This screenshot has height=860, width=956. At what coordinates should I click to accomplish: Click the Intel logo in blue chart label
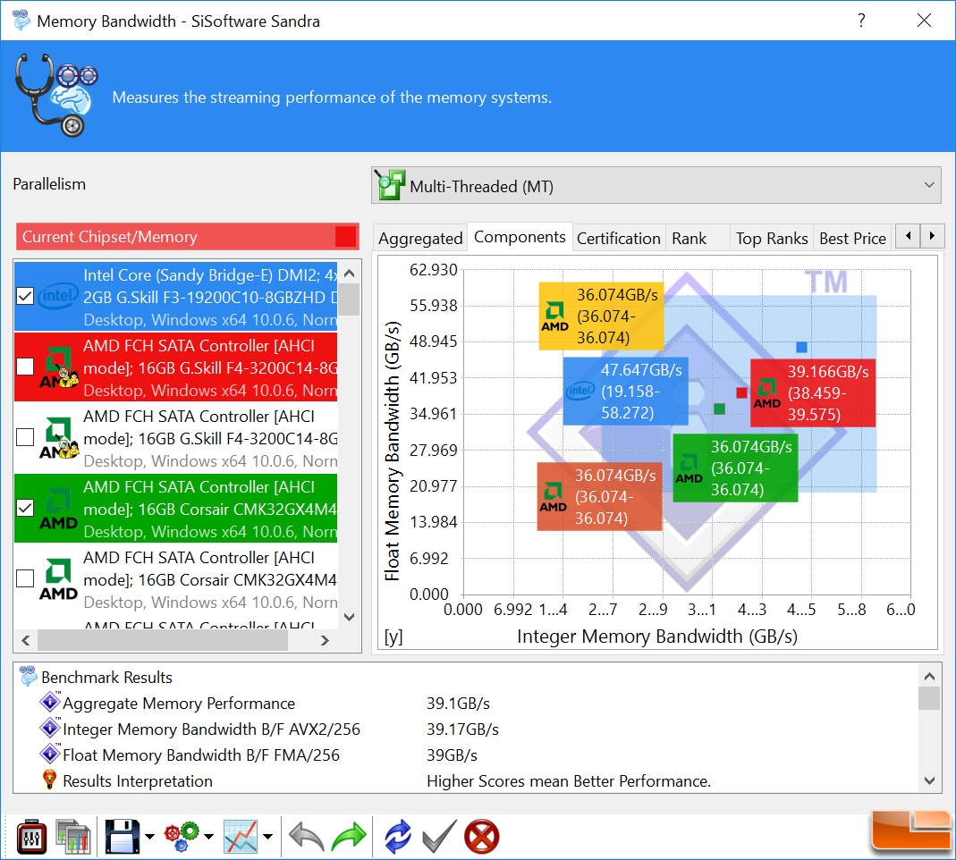click(580, 391)
